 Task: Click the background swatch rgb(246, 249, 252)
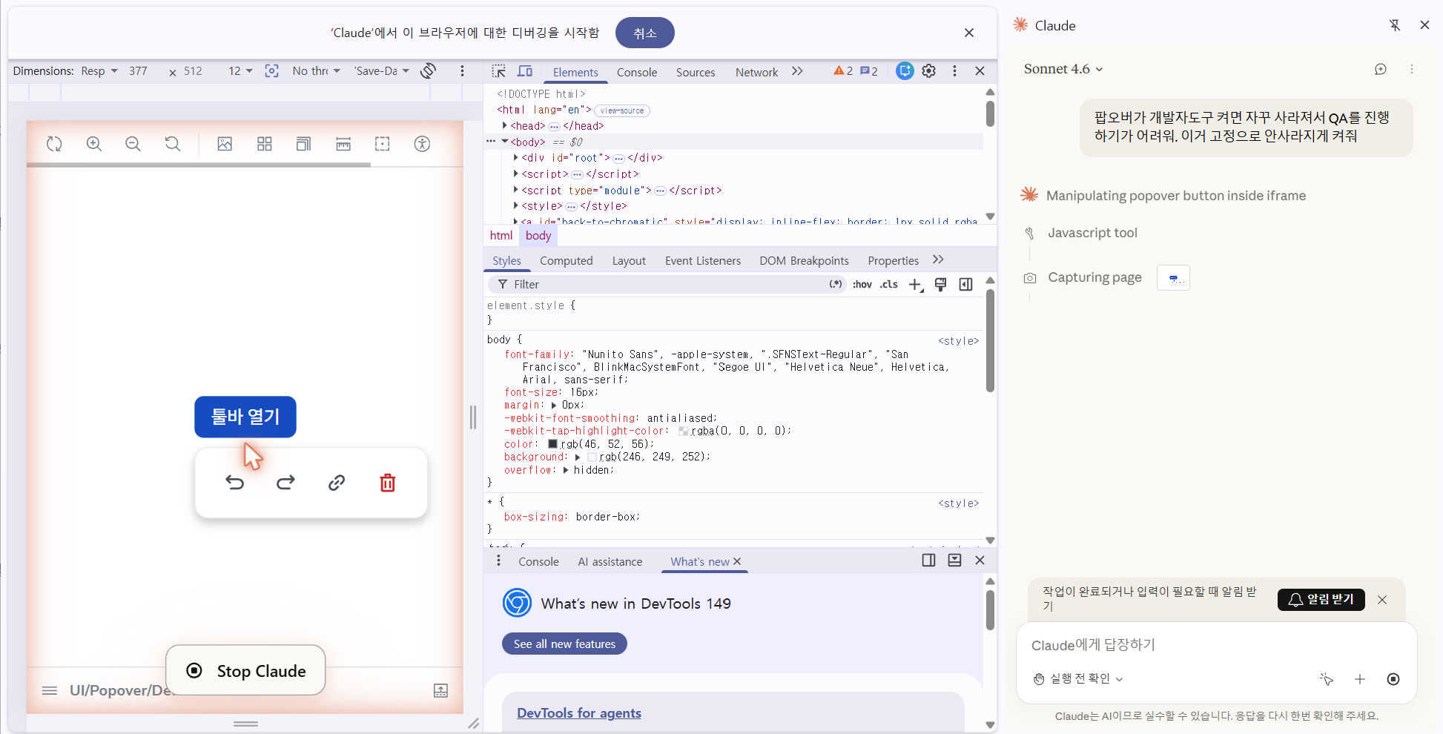pos(592,457)
